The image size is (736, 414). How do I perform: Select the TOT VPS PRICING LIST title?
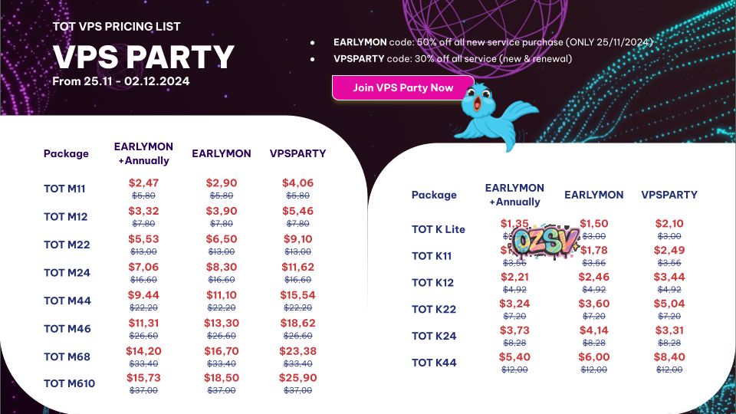point(117,26)
